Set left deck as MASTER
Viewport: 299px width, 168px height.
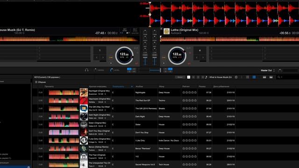(135, 33)
